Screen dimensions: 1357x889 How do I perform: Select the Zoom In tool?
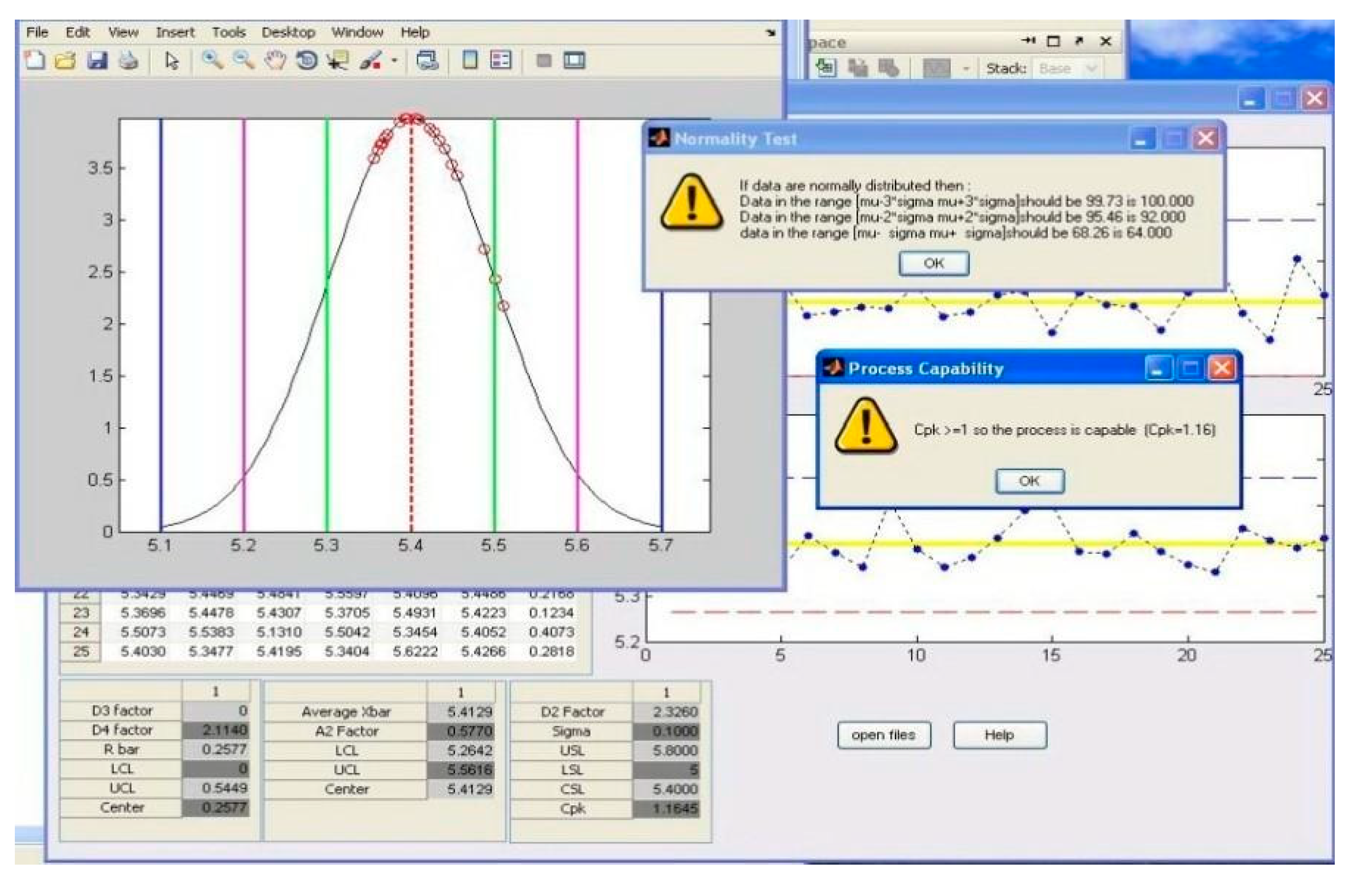click(x=212, y=61)
